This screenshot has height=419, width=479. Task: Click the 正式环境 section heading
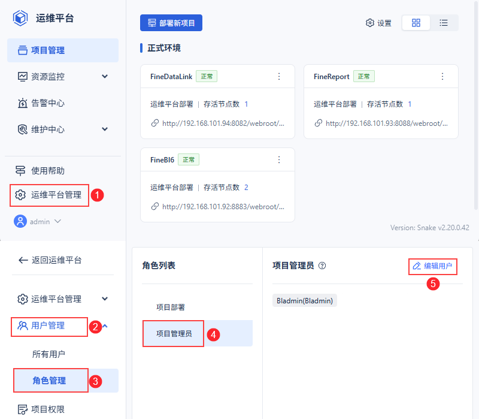tap(163, 48)
